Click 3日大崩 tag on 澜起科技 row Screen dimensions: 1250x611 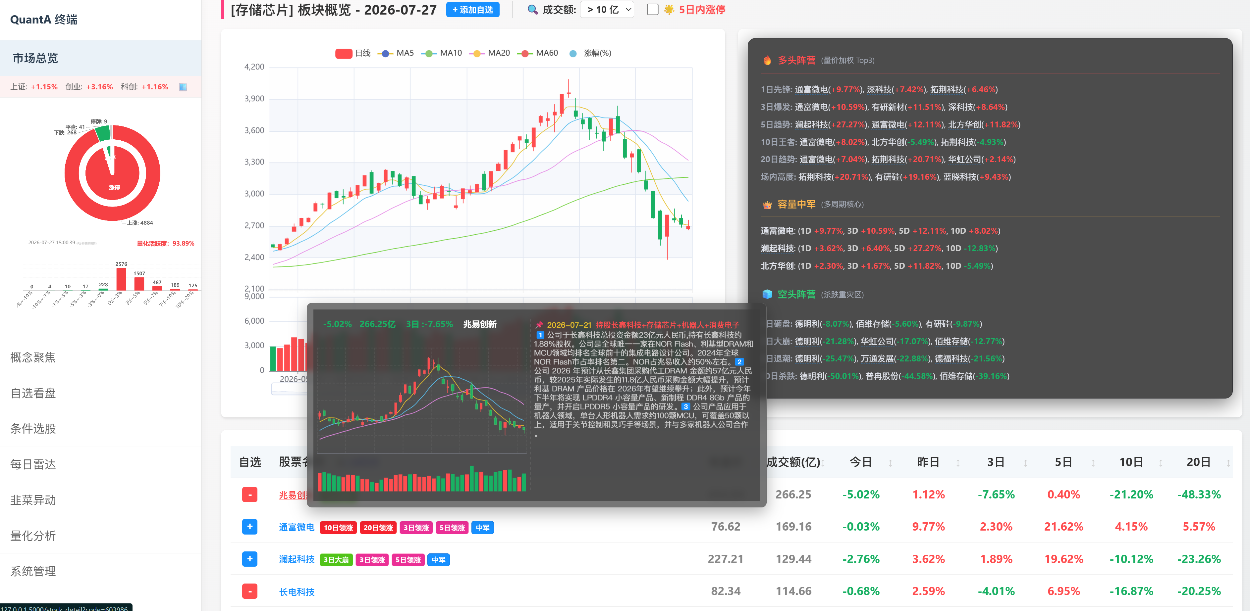(x=336, y=560)
